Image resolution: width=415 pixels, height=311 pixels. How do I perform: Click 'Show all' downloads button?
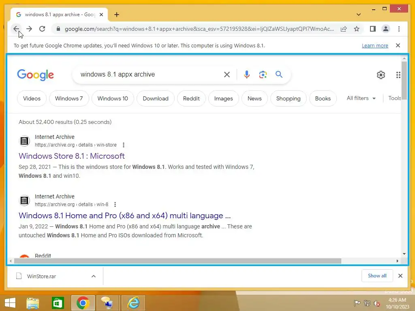377,276
